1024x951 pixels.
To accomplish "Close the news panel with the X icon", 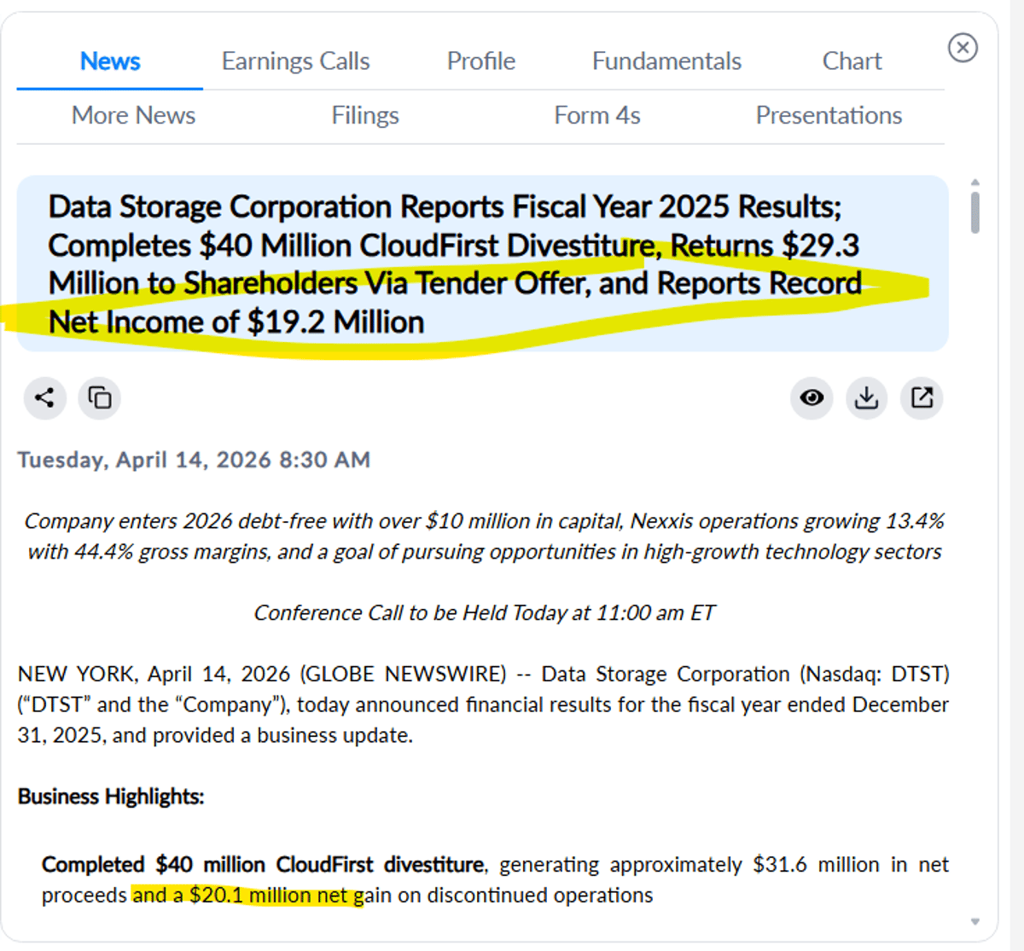I will (x=963, y=49).
